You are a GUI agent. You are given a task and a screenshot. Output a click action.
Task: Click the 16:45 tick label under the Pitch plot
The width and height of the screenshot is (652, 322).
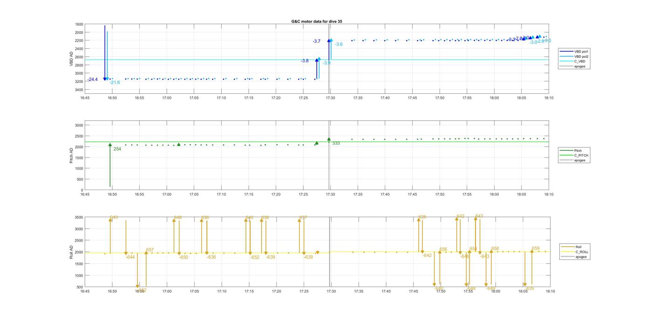84,194
